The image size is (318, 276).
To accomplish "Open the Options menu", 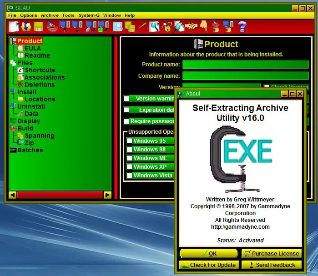I will tap(28, 15).
